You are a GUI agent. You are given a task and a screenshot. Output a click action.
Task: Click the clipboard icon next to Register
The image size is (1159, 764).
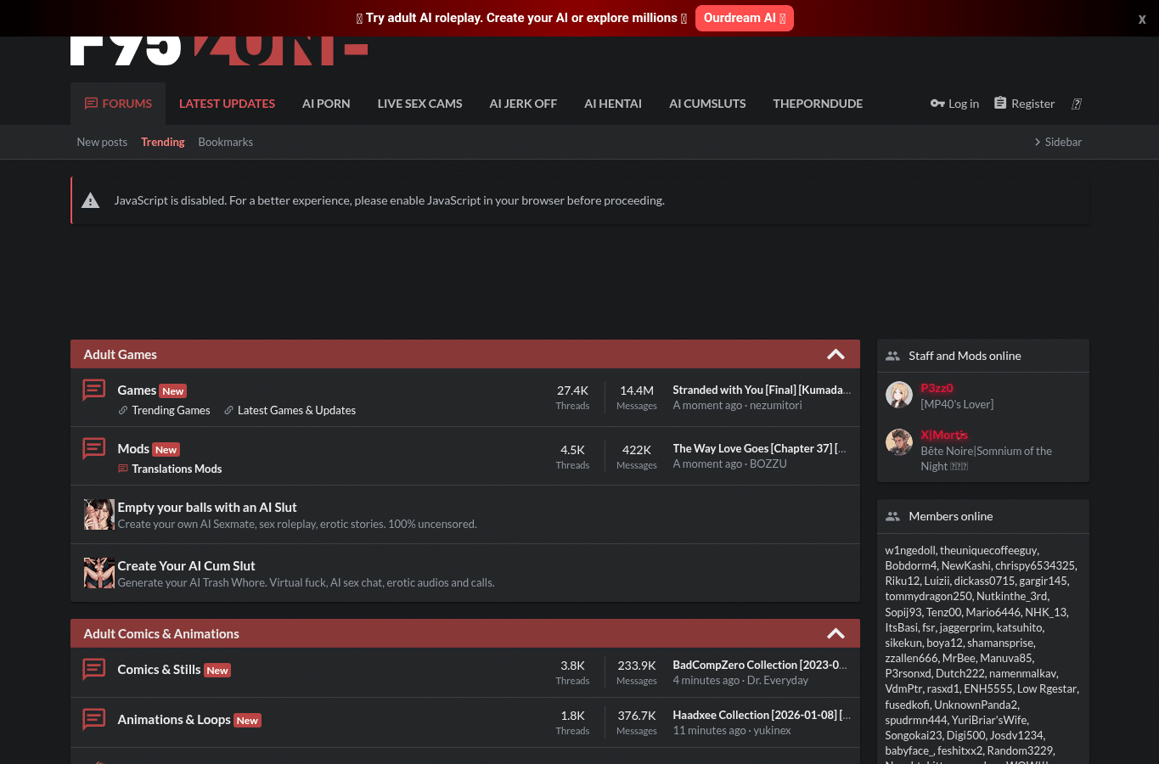pos(1000,103)
